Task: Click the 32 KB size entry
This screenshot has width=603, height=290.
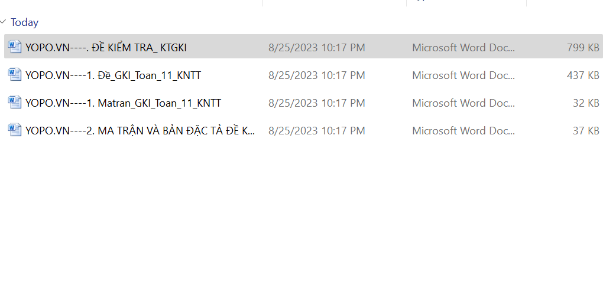Action: point(586,103)
